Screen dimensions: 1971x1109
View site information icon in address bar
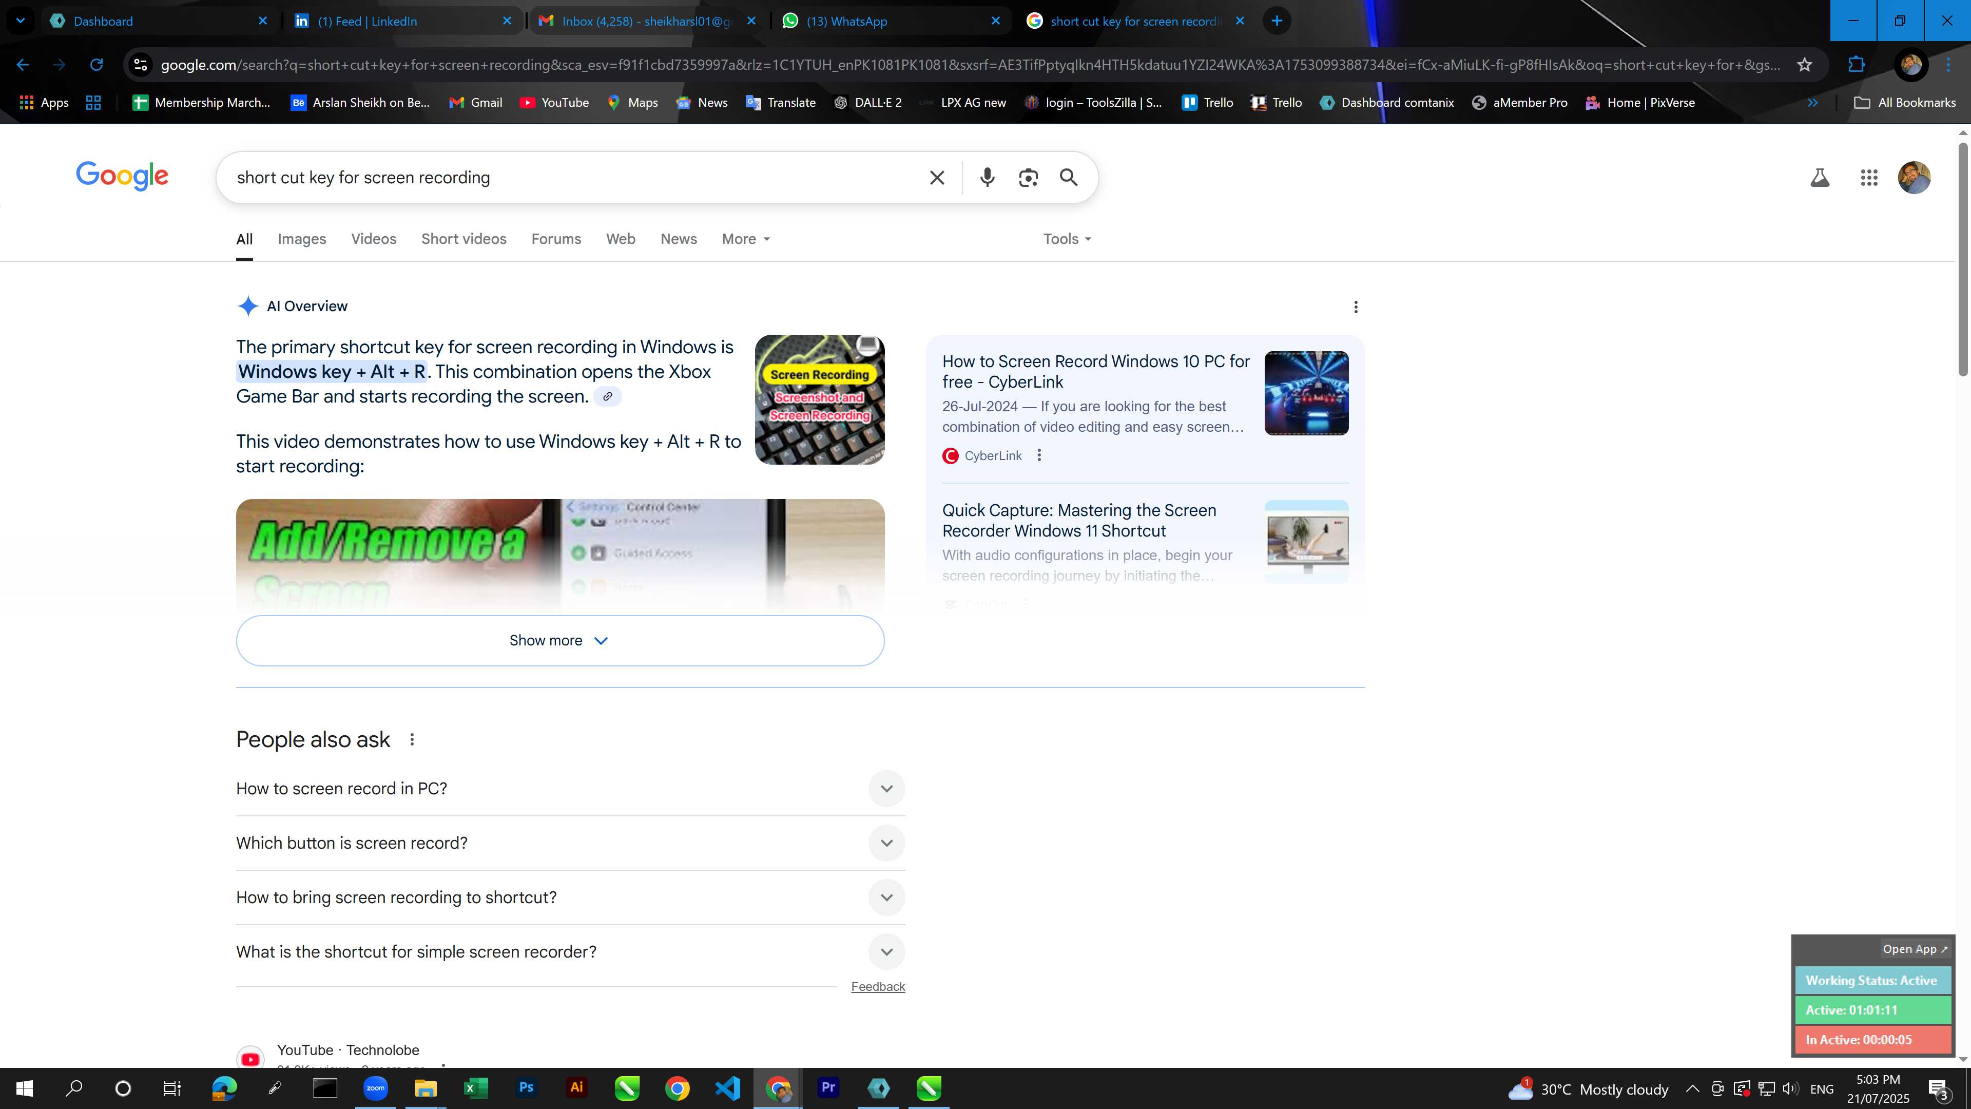141,65
